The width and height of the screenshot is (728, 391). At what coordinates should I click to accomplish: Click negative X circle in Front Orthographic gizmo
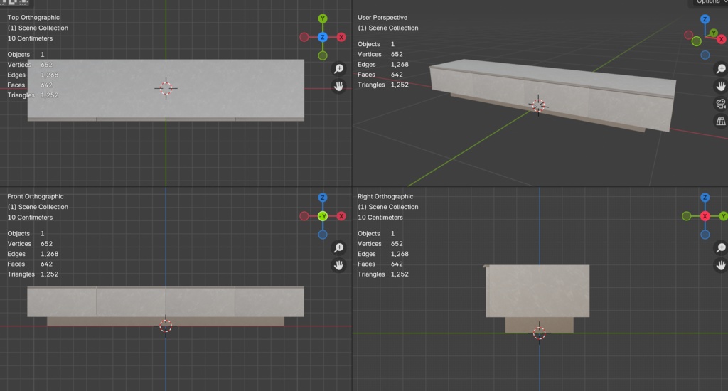pyautogui.click(x=304, y=216)
